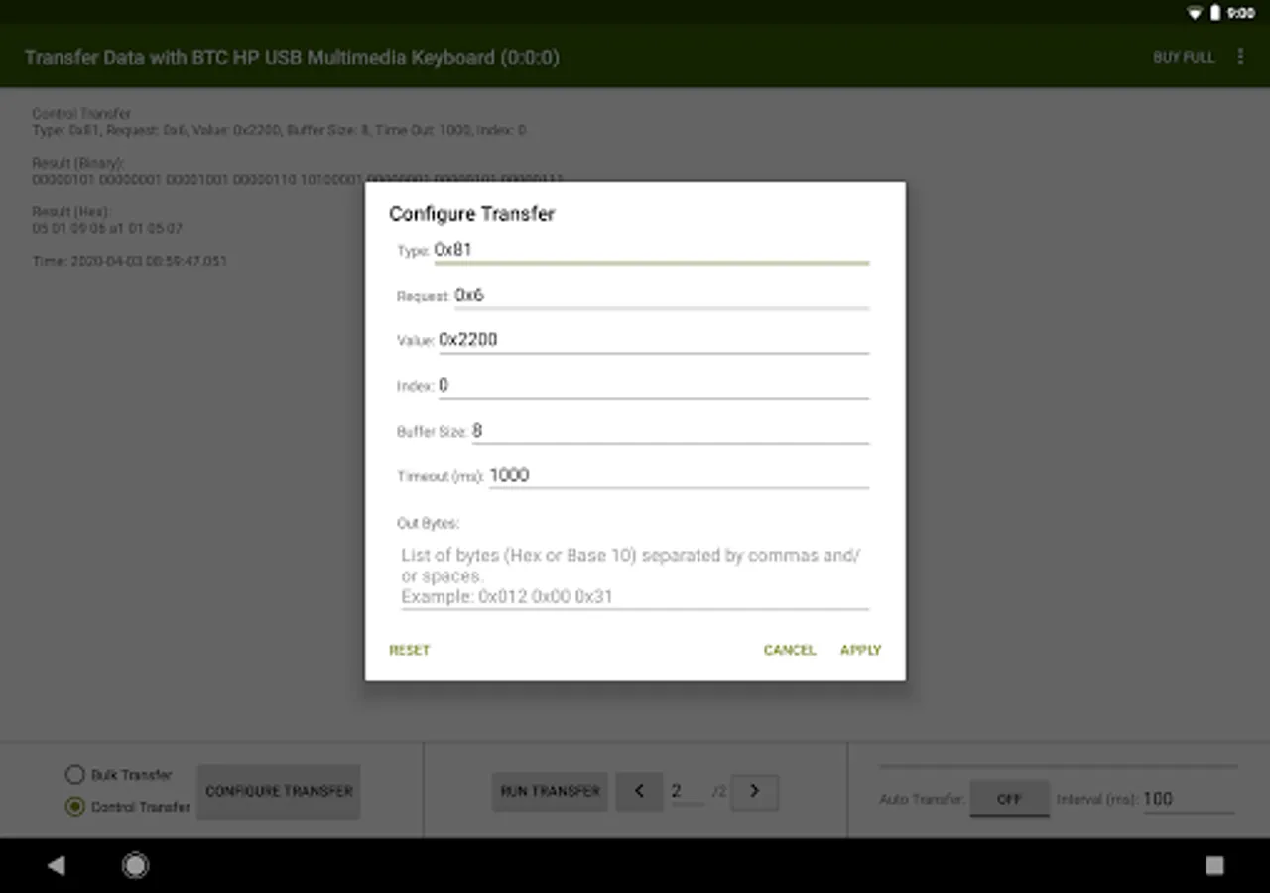This screenshot has width=1270, height=893.
Task: Click the Time 2020-04-03 timestamp line
Action: [x=130, y=261]
